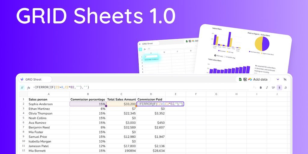The image size is (308, 154).
Task: Click the Paid vs Organic pie chart
Action: tap(262, 44)
